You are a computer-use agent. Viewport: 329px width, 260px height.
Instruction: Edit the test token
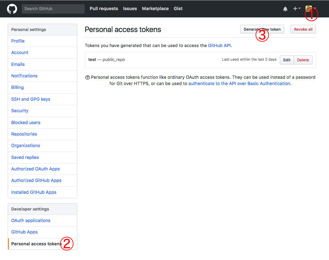pos(287,60)
